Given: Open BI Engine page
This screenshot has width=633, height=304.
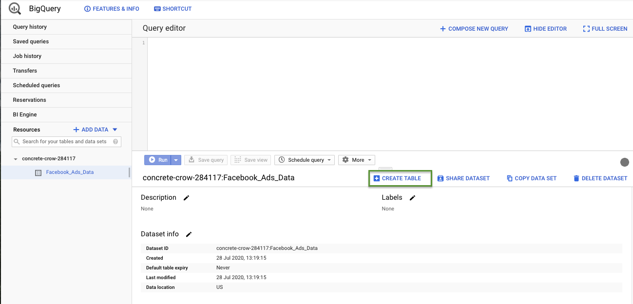Looking at the screenshot, I should (66, 114).
